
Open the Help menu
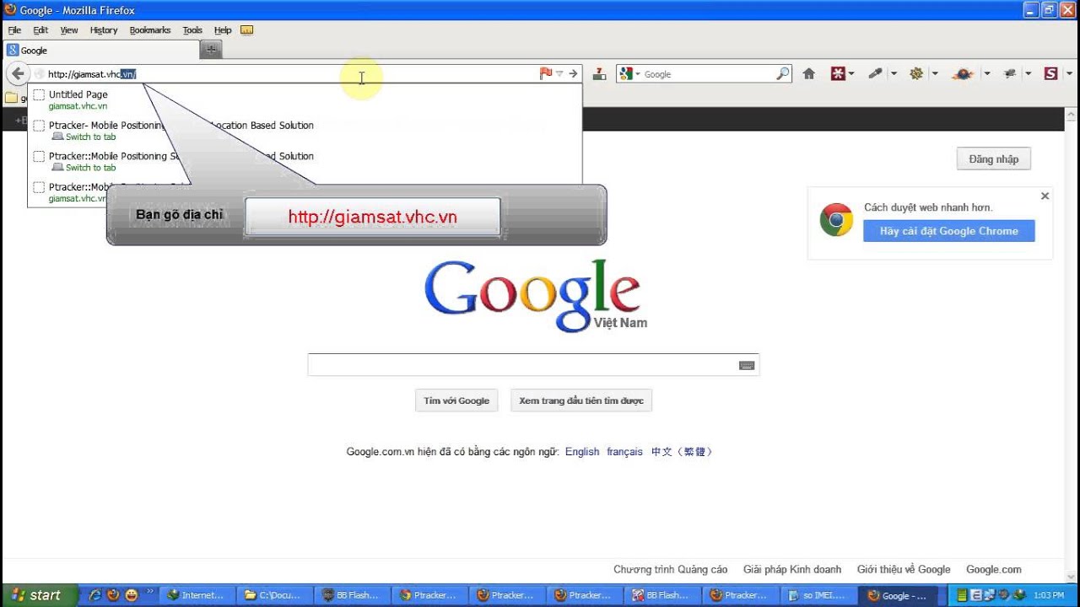(x=223, y=30)
